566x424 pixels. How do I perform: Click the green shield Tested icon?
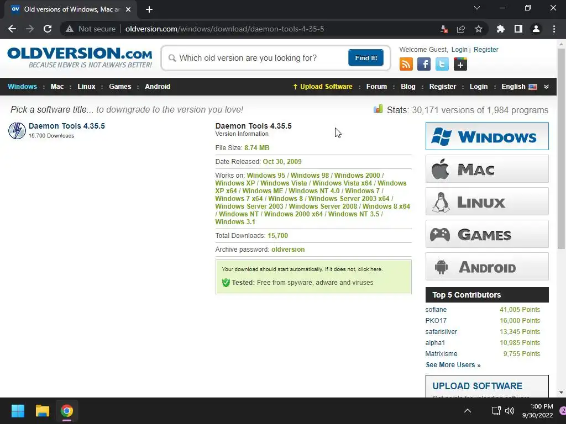pyautogui.click(x=226, y=283)
